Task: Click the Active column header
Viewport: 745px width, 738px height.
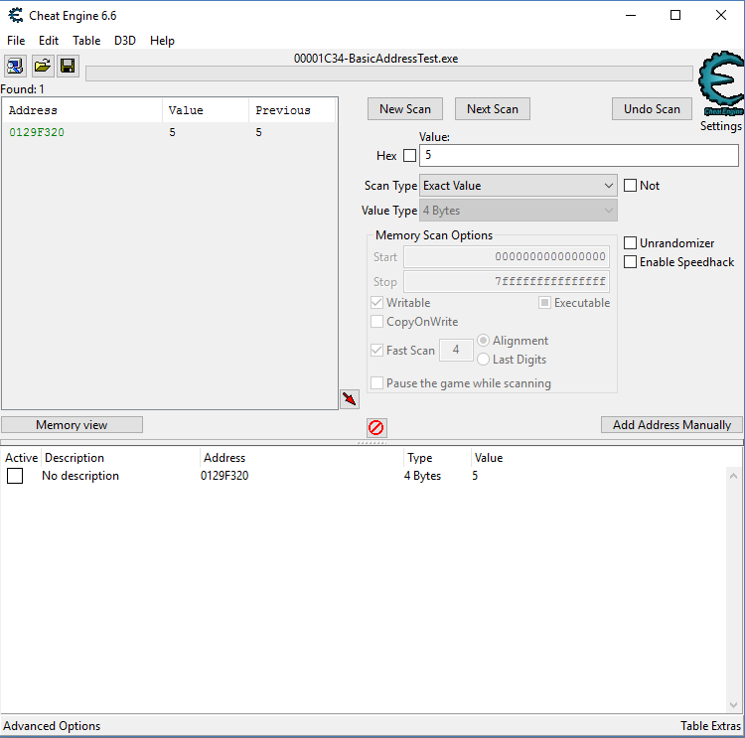Action: pos(22,458)
